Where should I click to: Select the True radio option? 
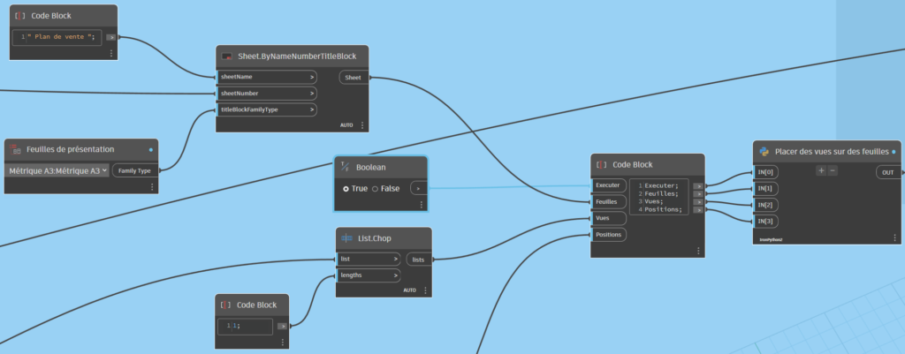coord(346,188)
